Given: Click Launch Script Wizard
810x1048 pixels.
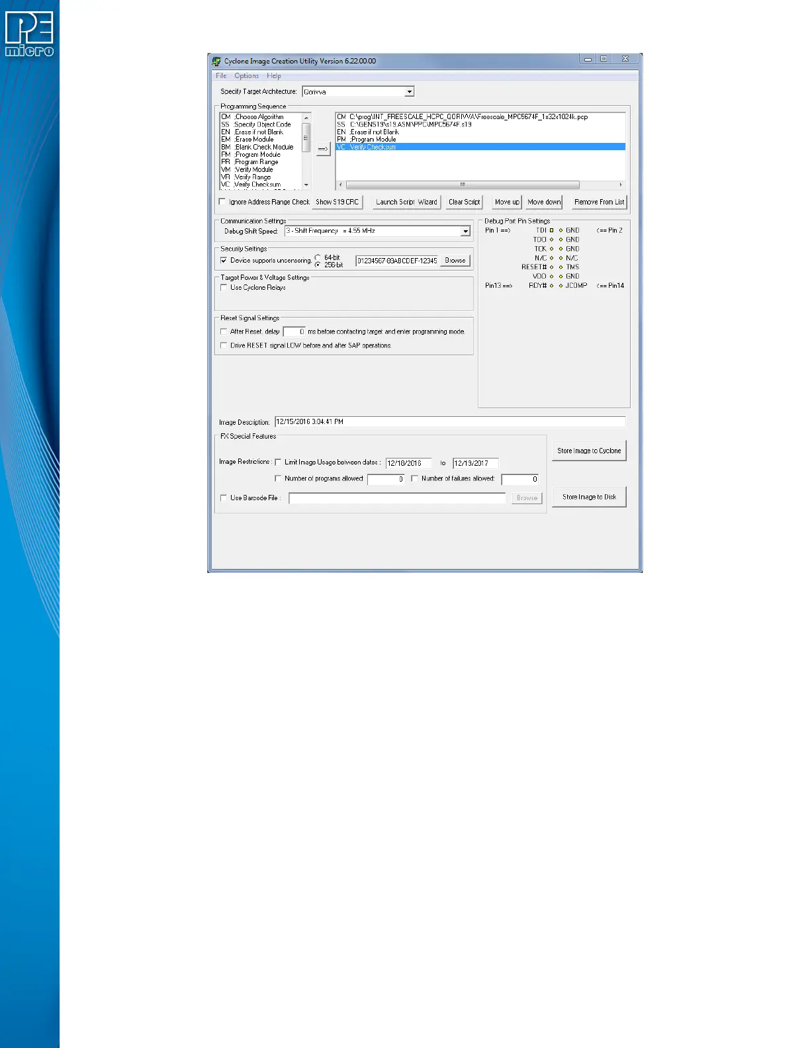Looking at the screenshot, I should pyautogui.click(x=407, y=202).
